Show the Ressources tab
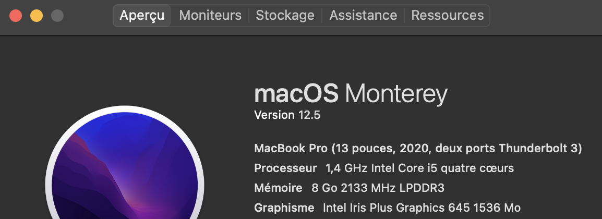 (447, 15)
